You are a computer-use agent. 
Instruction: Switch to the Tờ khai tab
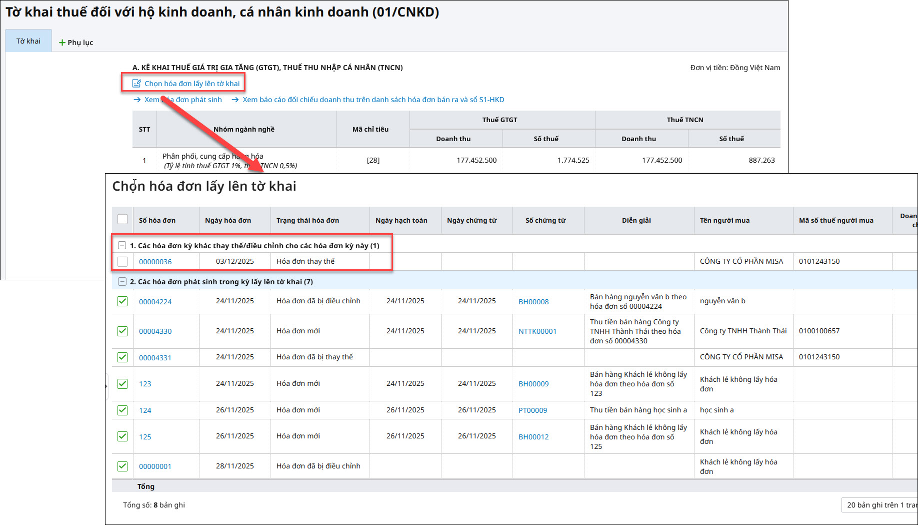tap(28, 41)
